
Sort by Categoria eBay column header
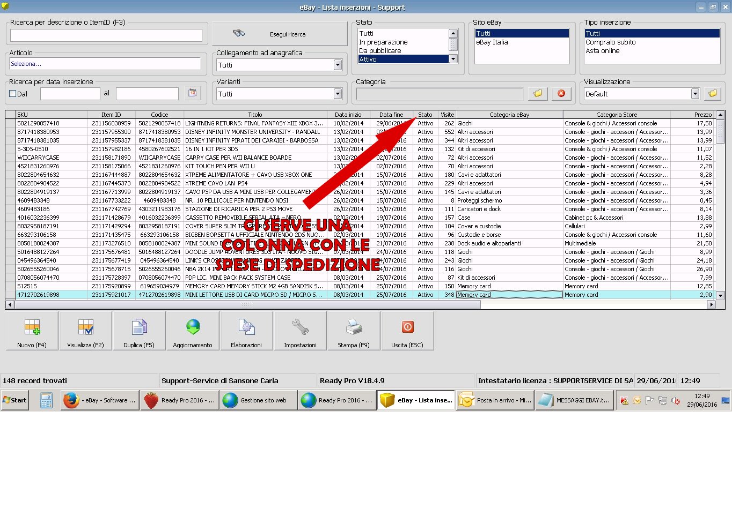point(509,115)
